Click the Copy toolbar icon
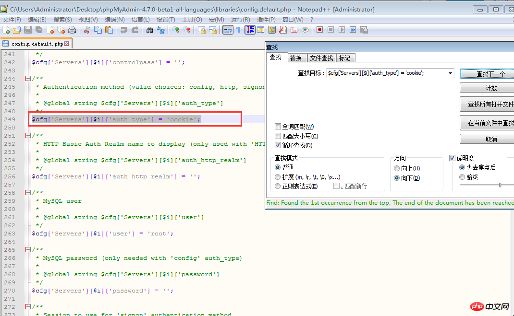 98,30
